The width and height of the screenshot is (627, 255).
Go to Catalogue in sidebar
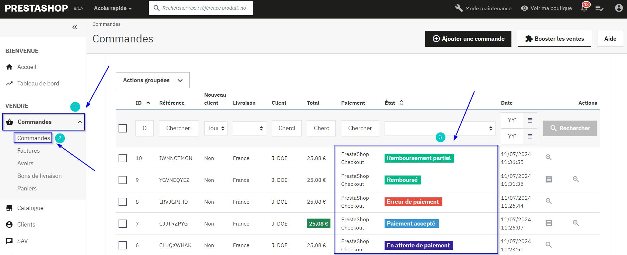(30, 208)
